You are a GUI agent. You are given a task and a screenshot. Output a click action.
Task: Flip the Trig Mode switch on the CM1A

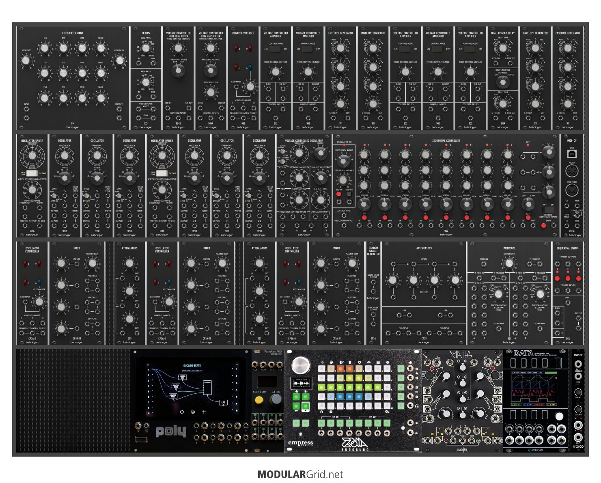pyautogui.click(x=577, y=216)
